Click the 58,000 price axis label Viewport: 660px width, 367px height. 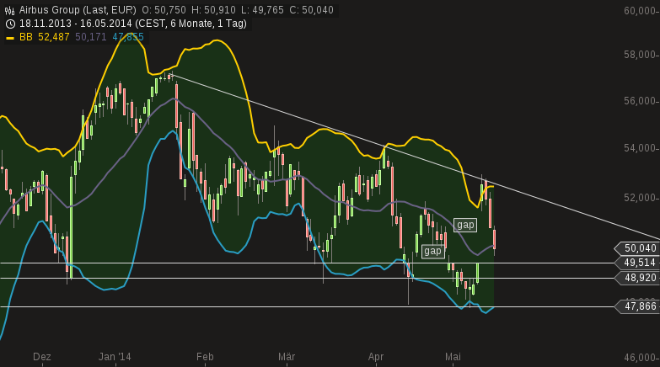(641, 55)
